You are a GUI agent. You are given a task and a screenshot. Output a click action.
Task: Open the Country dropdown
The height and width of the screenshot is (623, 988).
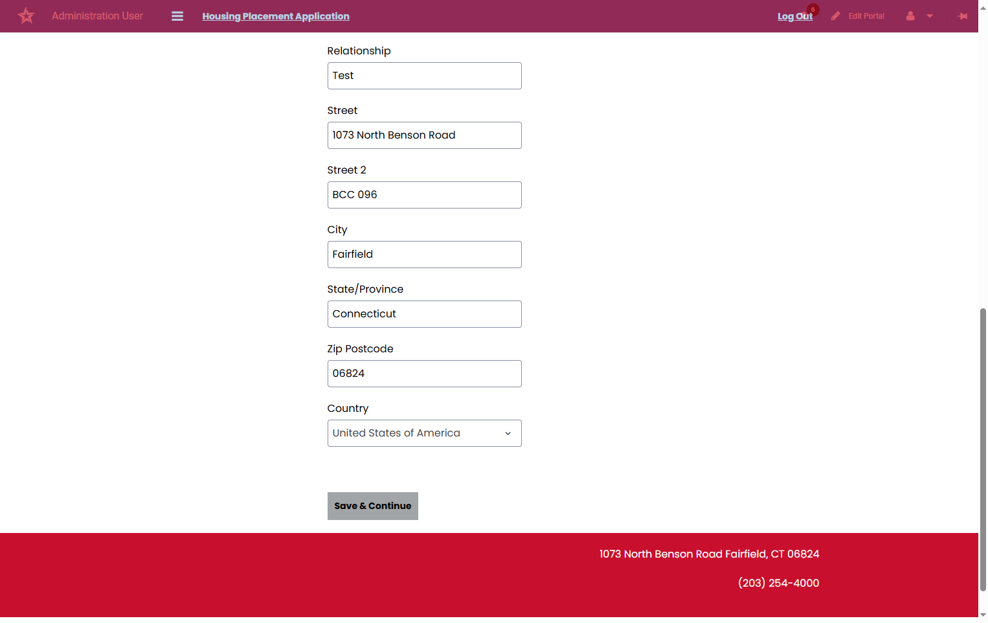(x=424, y=433)
